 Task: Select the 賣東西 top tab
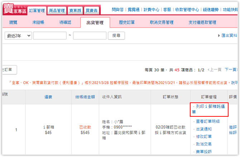(x=74, y=10)
